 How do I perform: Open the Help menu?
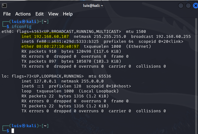pyautogui.click(x=68, y=14)
